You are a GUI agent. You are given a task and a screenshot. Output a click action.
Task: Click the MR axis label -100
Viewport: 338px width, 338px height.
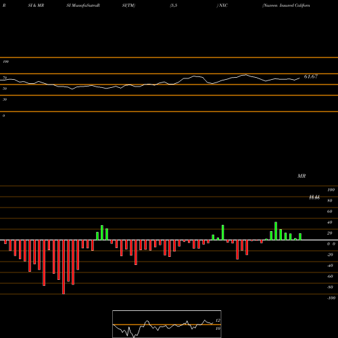[331, 298]
